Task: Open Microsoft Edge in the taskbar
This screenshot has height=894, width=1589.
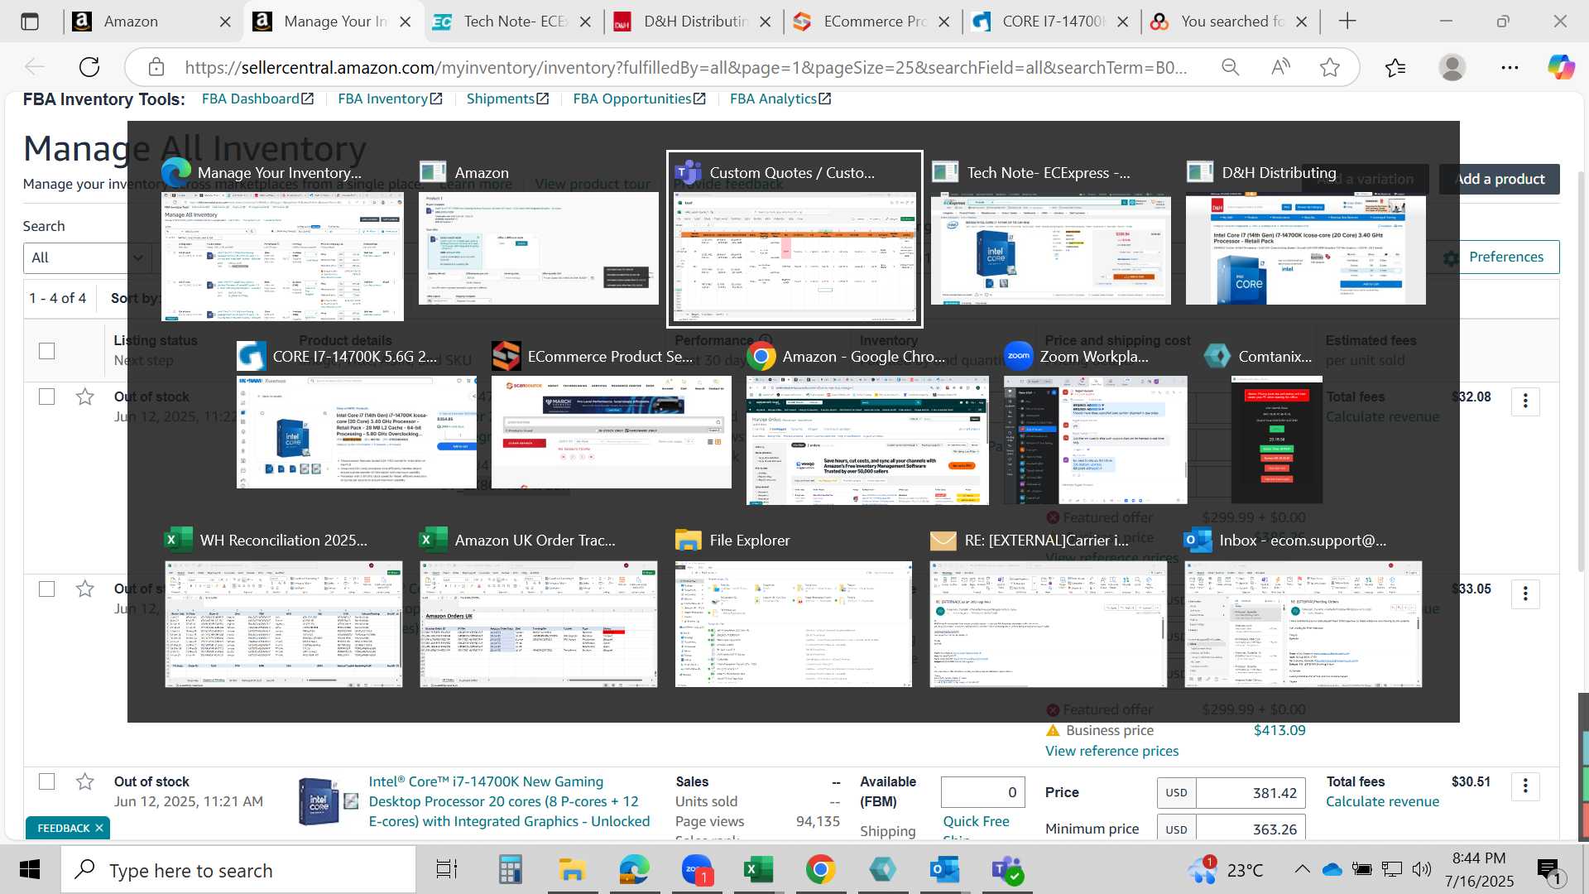Action: click(635, 870)
